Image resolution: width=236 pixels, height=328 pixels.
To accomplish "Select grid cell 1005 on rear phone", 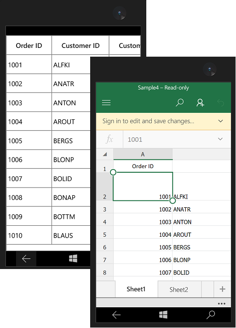I will [x=29, y=141].
